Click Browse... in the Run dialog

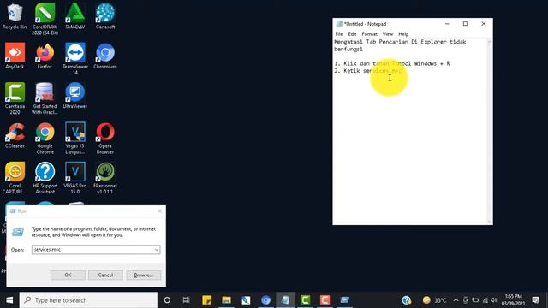[144, 275]
